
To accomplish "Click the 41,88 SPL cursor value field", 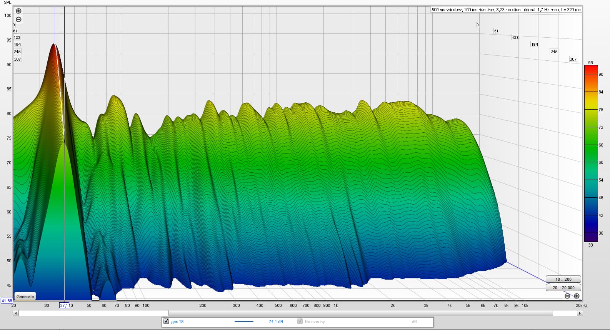I will [7, 301].
